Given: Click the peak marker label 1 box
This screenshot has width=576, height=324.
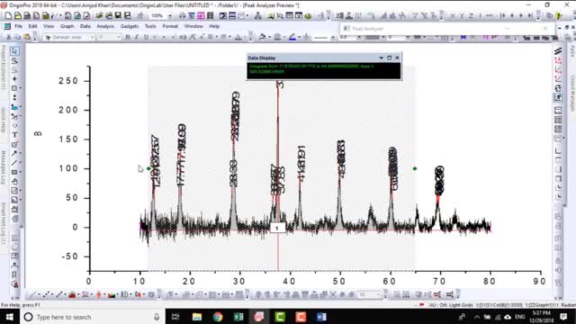Looking at the screenshot, I should point(277,228).
